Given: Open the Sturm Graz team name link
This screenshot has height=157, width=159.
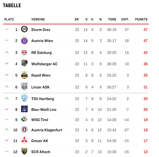Looking at the screenshot, I should tap(41, 30).
